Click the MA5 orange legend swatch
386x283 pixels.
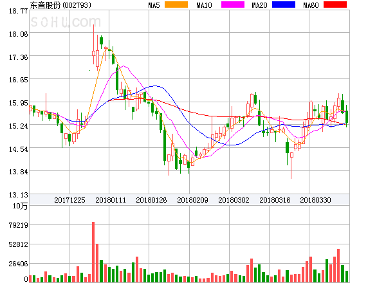[176, 5]
